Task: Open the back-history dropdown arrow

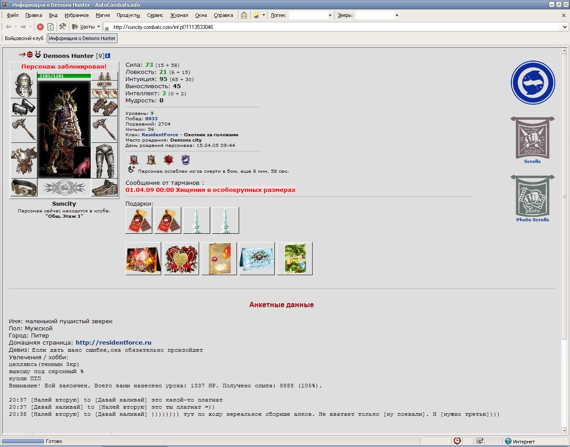Action: click(16, 27)
